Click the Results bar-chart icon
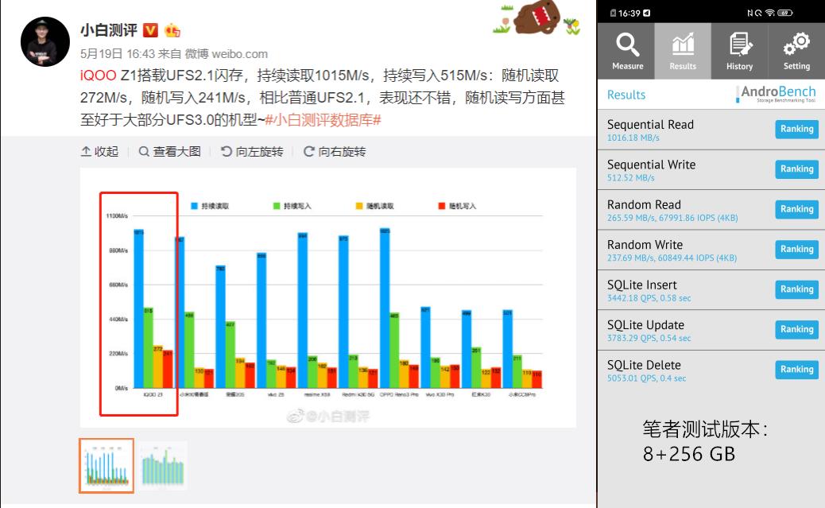 (683, 44)
